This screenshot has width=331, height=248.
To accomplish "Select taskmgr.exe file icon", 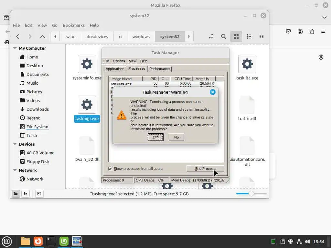I will pos(87,105).
